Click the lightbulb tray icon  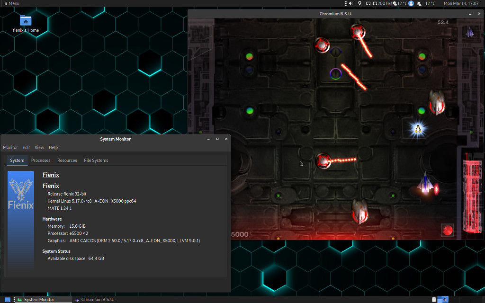[x=359, y=3]
